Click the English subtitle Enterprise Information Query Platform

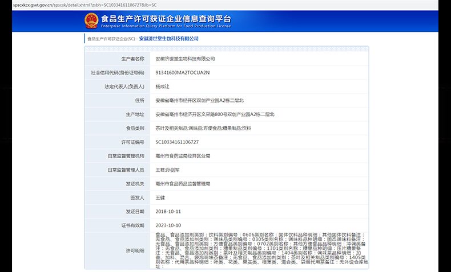click(x=166, y=26)
